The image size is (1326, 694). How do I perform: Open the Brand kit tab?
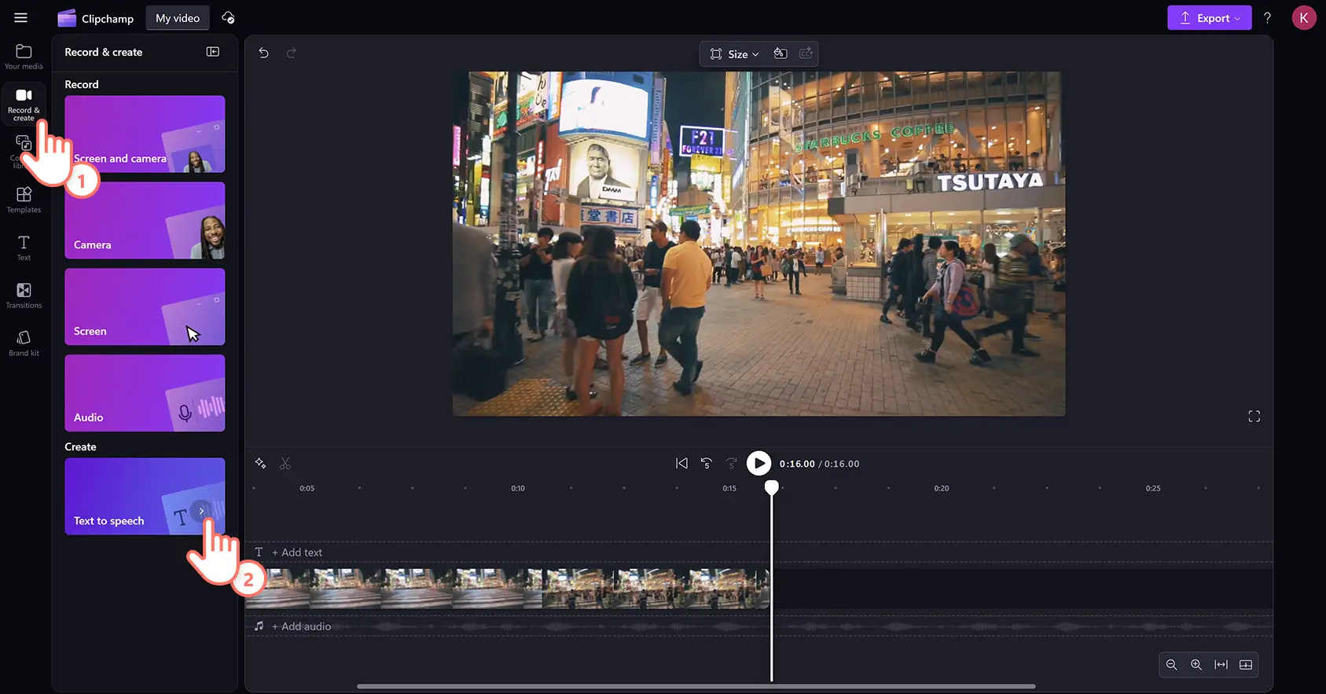[24, 343]
